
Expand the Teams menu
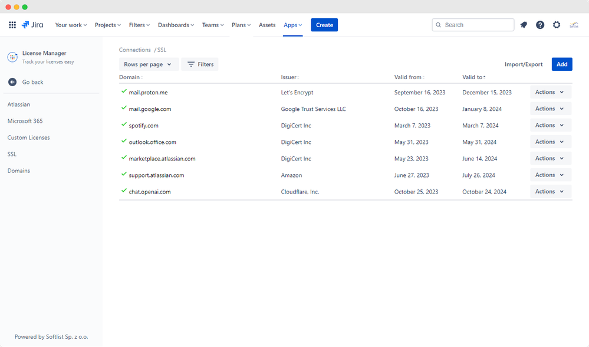click(x=213, y=25)
